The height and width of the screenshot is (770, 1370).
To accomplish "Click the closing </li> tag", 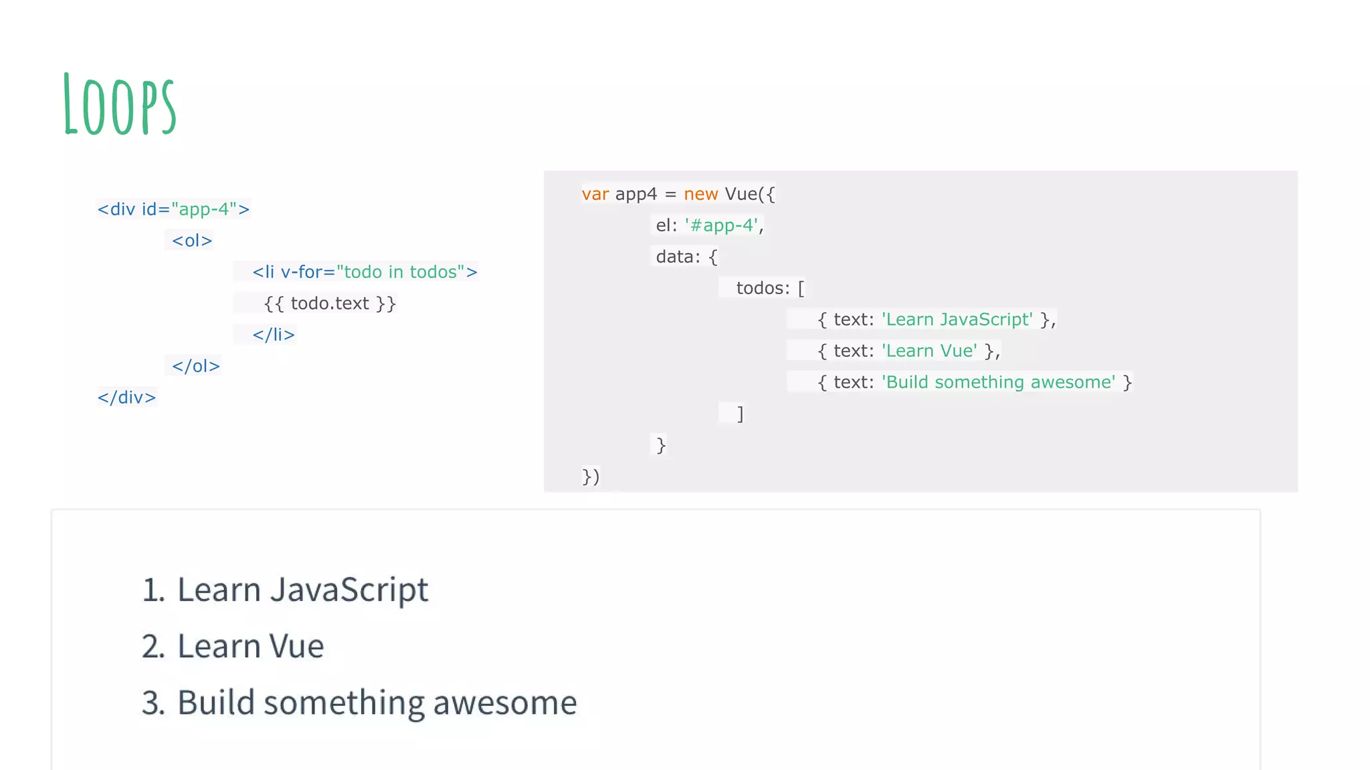I will click(x=274, y=335).
